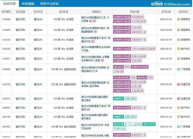Click the 投诉车型 column header
The image size is (193, 139).
tap(64, 12)
